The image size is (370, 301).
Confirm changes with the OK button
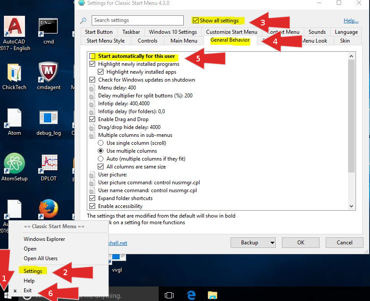[301, 242]
